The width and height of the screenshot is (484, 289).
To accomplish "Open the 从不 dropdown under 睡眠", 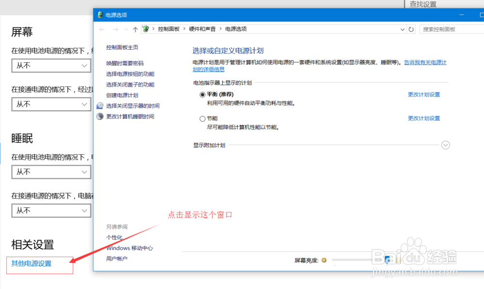I will 51,172.
